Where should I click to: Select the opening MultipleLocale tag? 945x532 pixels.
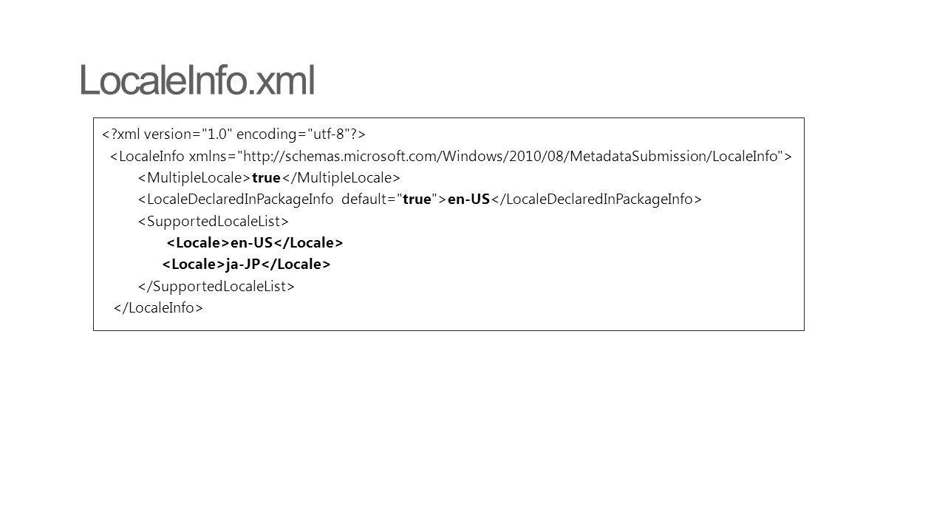(194, 177)
